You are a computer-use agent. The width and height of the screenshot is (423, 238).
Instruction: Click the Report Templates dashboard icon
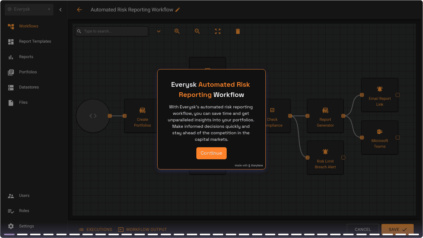pos(11,42)
